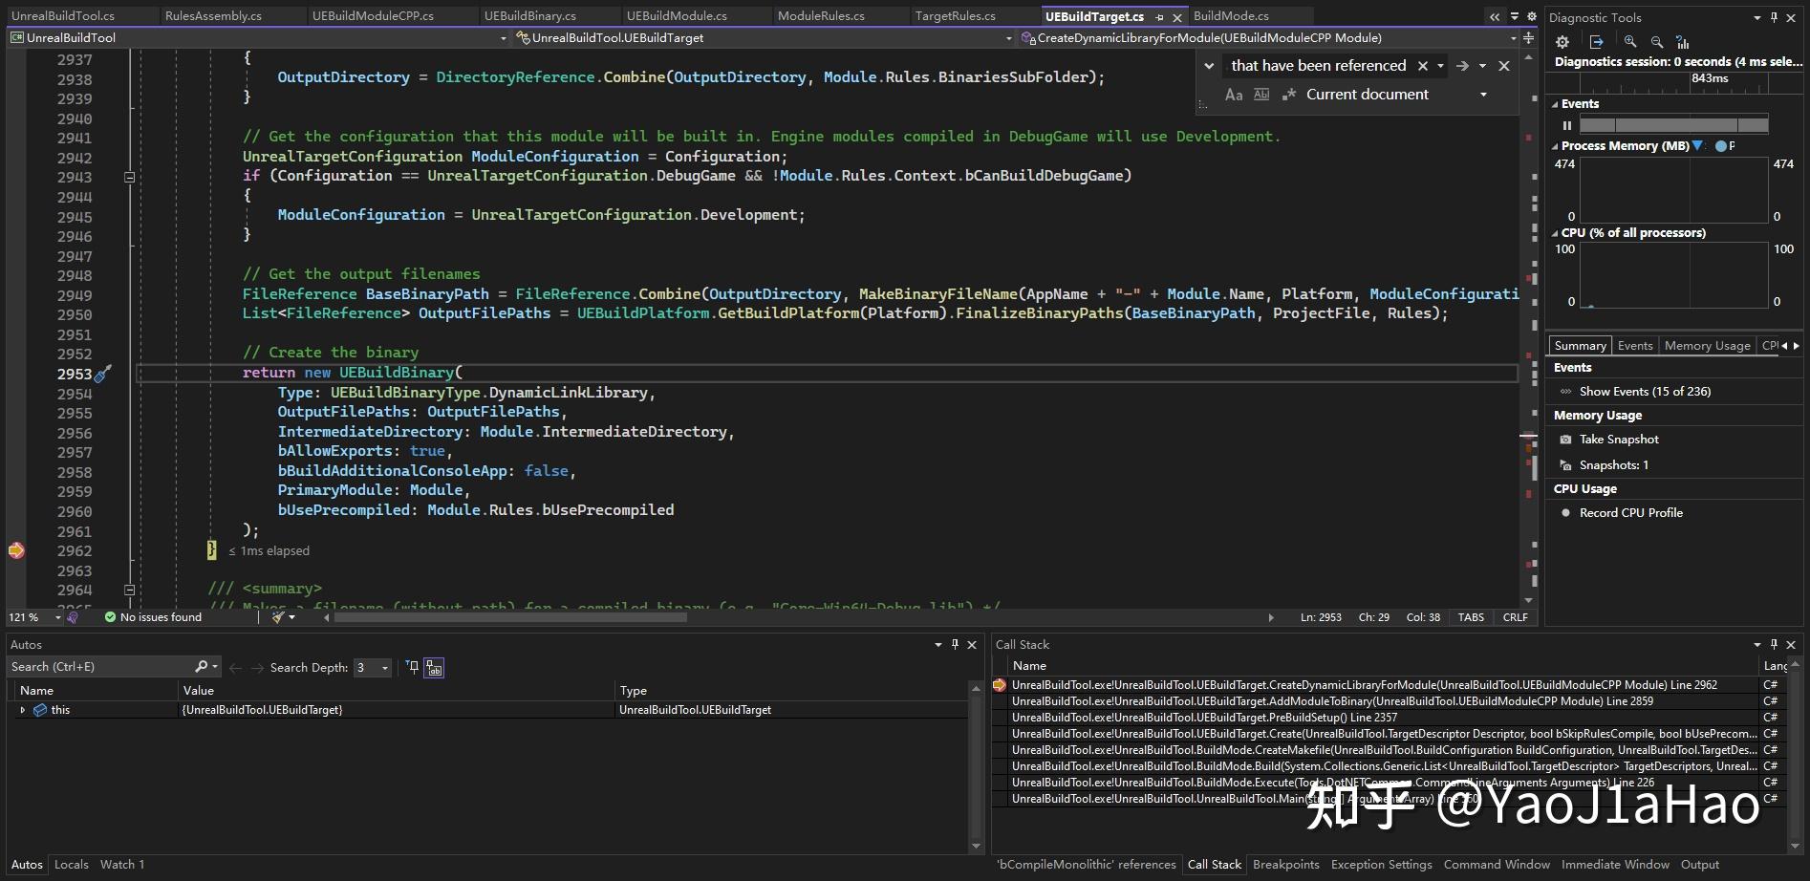The height and width of the screenshot is (881, 1810).
Task: Open Diagnostic Tools settings gear
Action: point(1562,42)
